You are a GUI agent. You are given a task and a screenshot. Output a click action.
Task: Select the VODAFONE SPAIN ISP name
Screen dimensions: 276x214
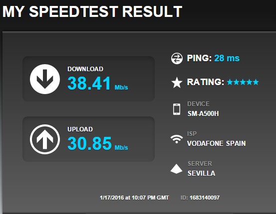(217, 143)
